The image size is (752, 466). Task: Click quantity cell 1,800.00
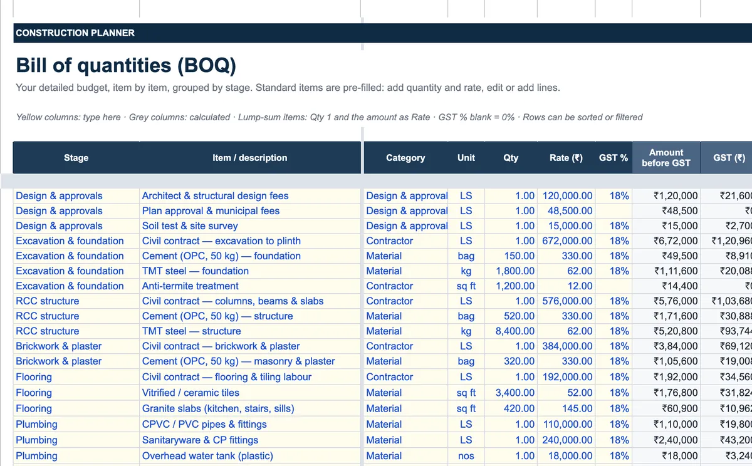[x=511, y=271]
